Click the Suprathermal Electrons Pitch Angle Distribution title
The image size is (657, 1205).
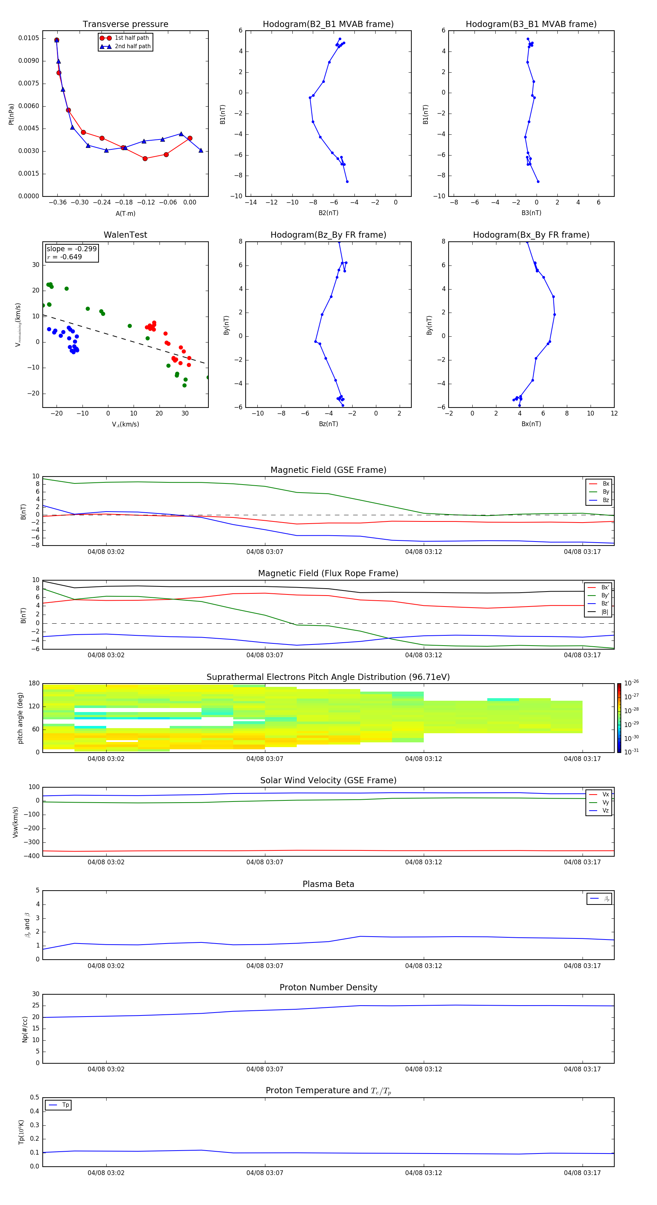pos(328,677)
